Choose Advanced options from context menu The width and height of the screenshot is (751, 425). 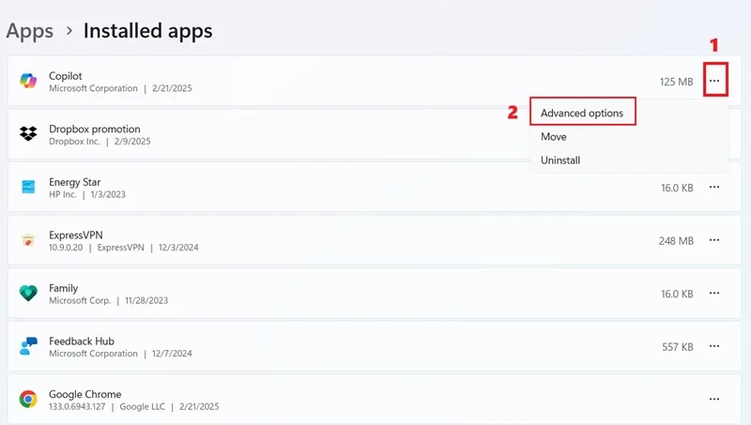[582, 113]
